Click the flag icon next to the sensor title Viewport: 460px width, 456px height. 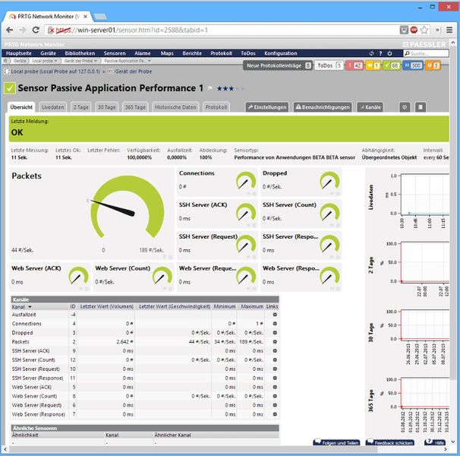(x=210, y=88)
